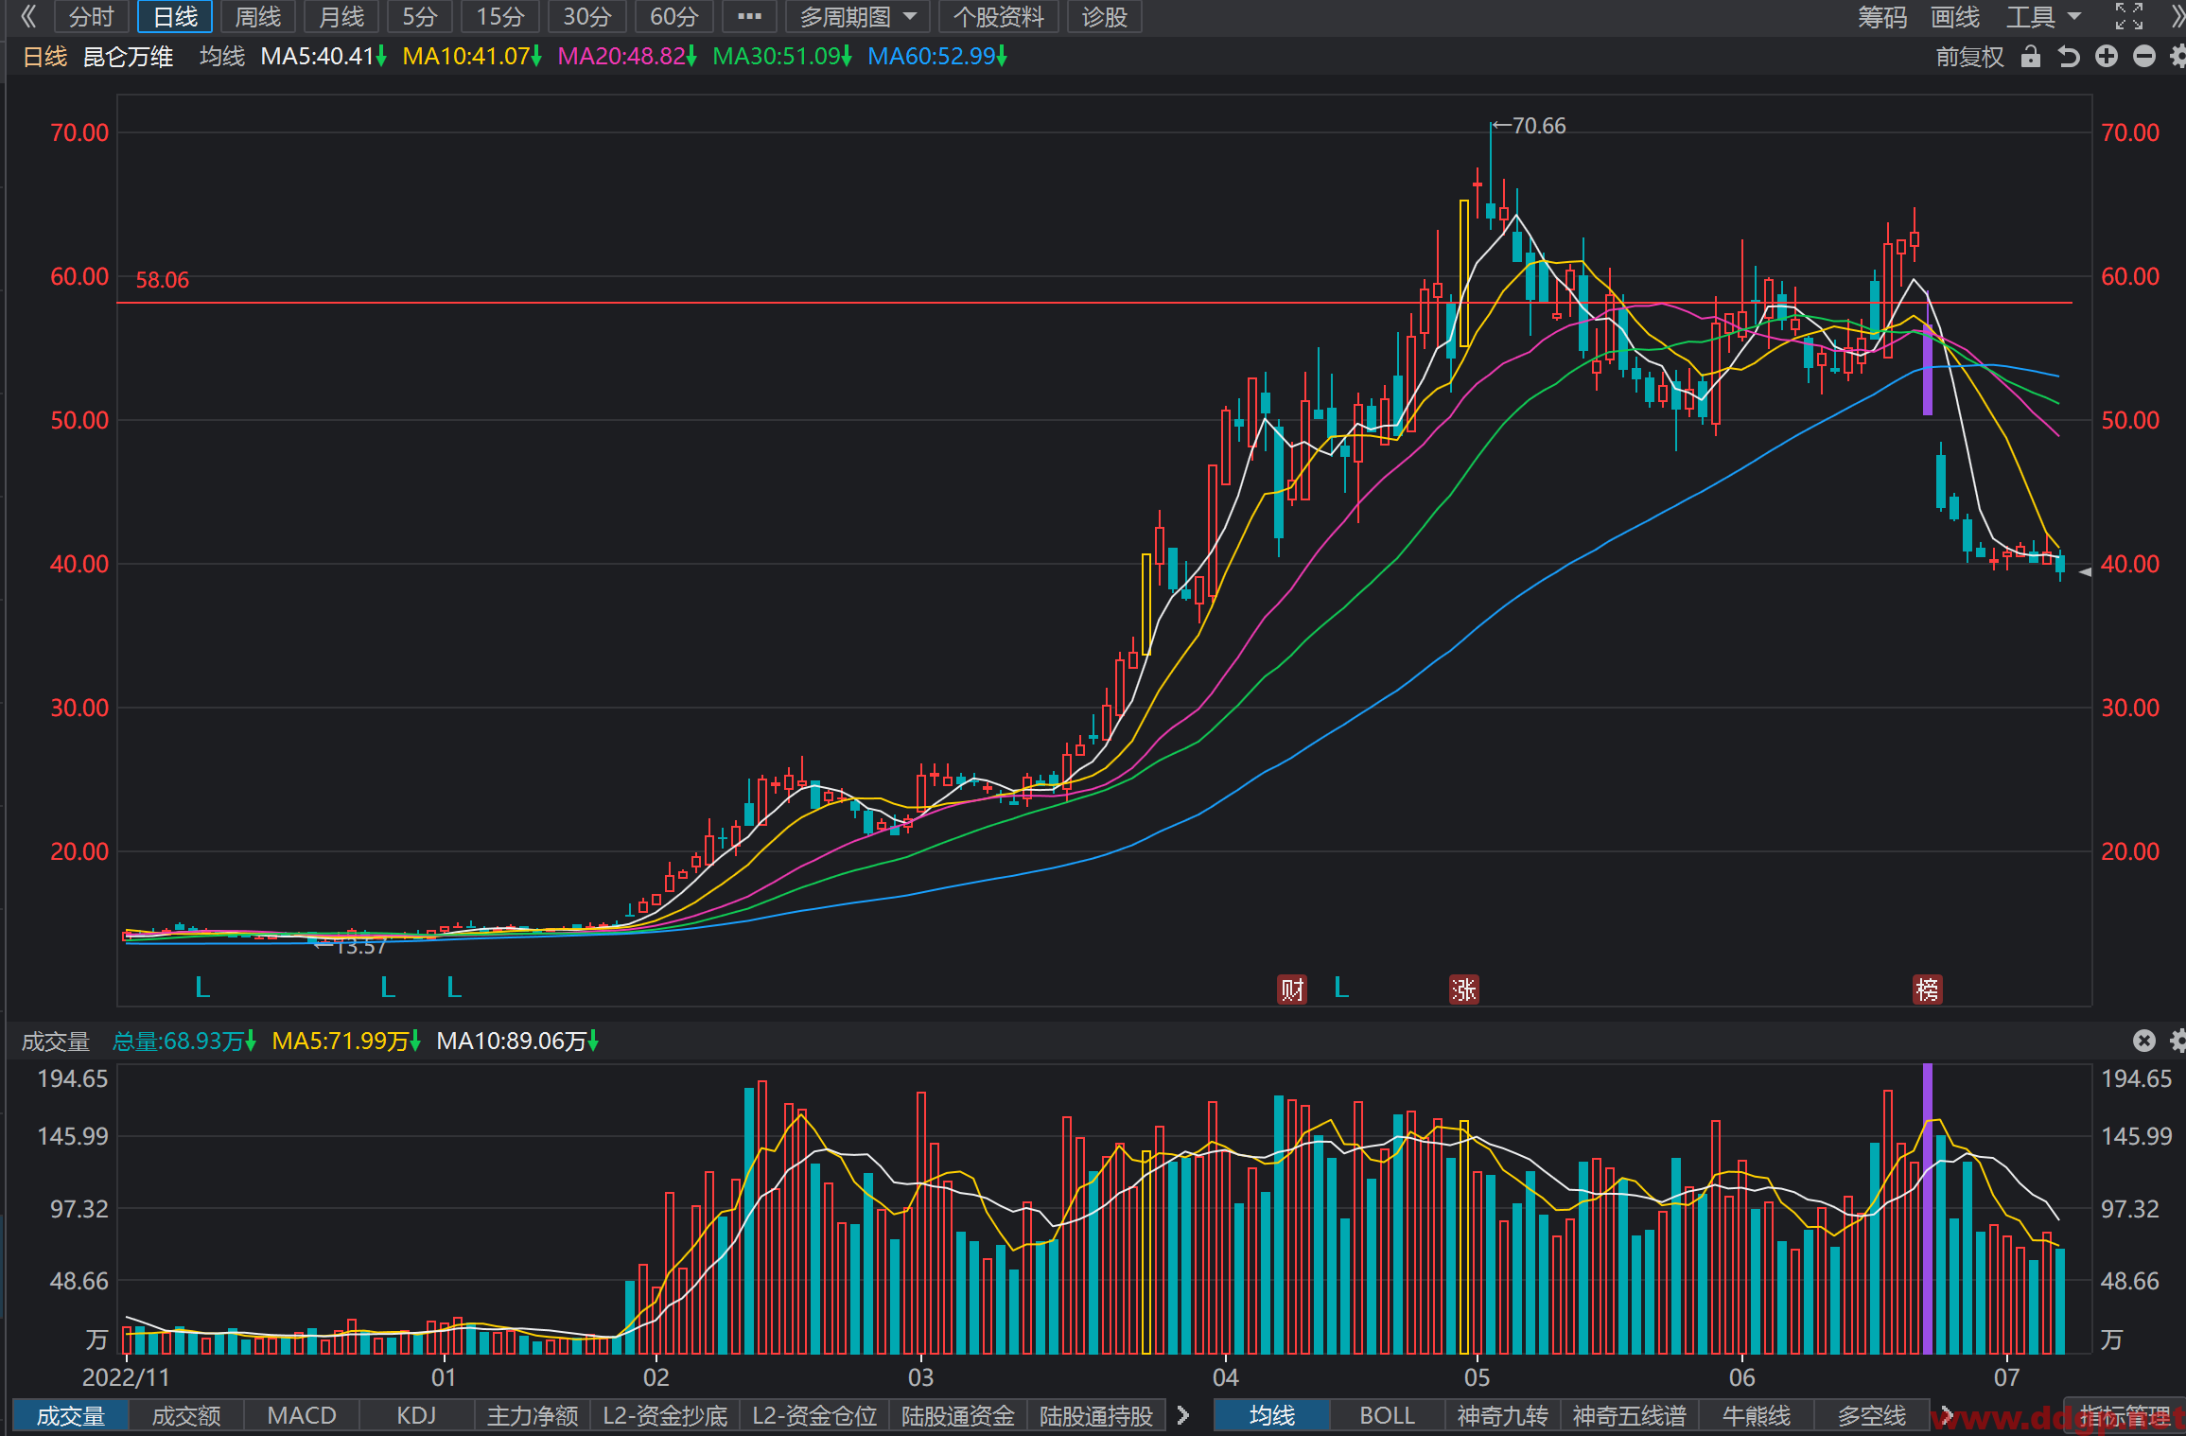
Task: Enter fullscreen using expand arrows icon
Action: pyautogui.click(x=2129, y=16)
